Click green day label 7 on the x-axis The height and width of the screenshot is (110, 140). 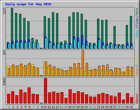(34, 107)
